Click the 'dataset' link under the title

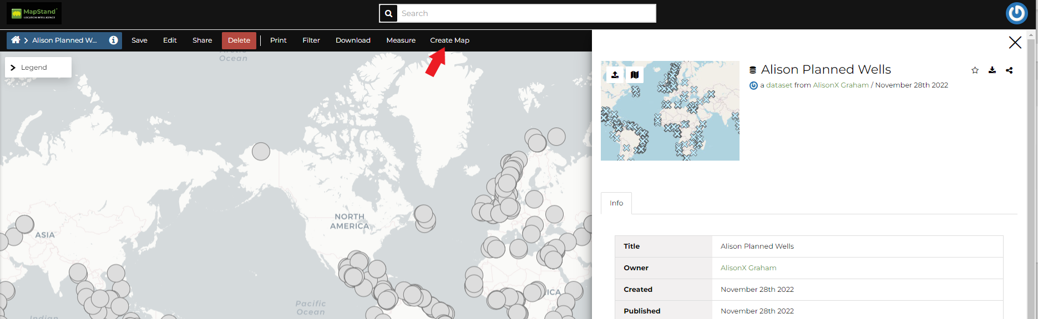(779, 85)
